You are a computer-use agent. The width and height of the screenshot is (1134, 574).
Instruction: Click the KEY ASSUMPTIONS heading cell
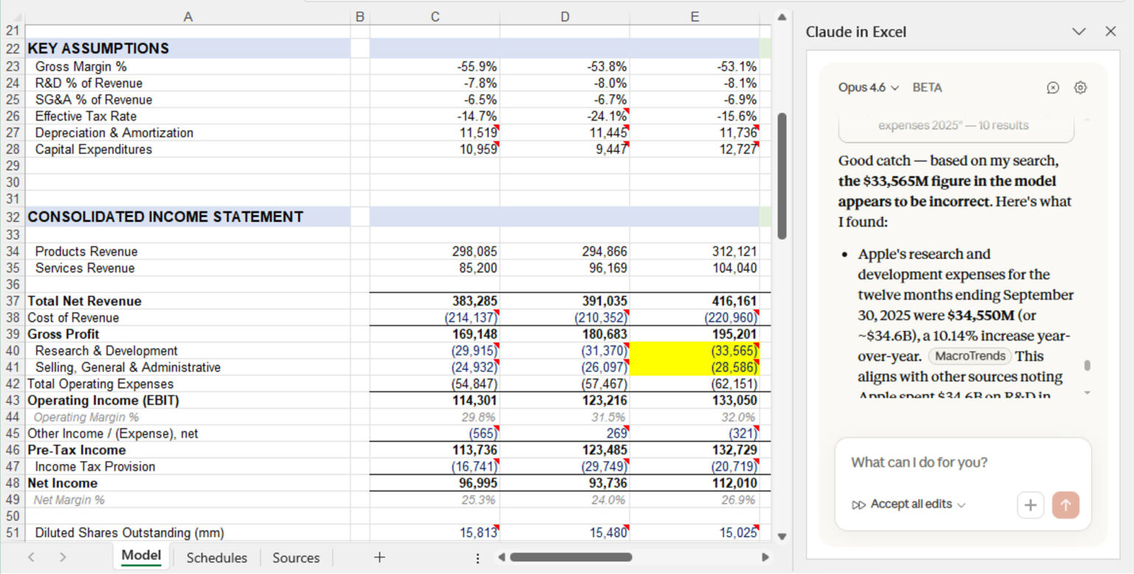click(x=188, y=49)
